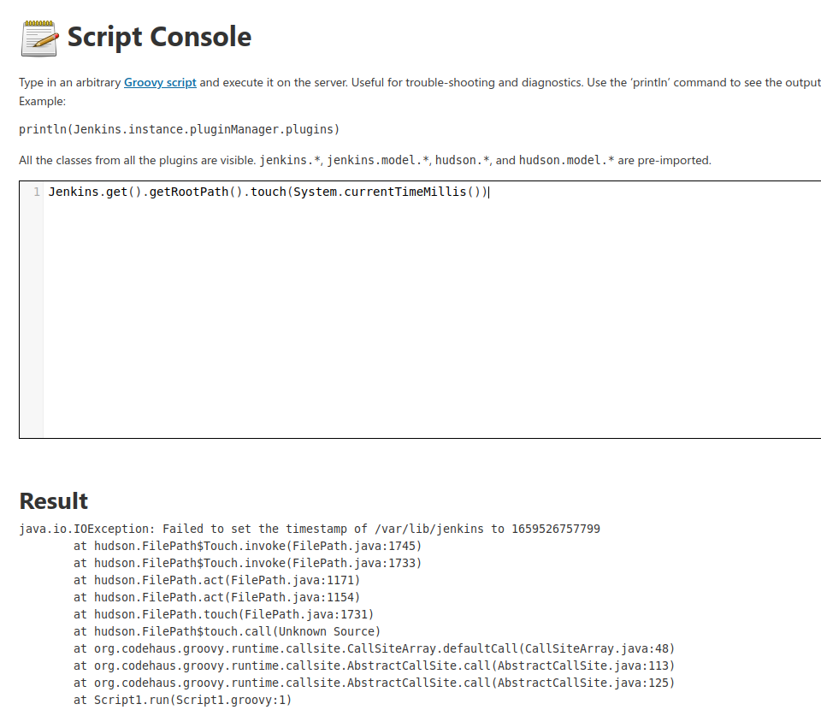The image size is (821, 710).
Task: Click the hudson.FilePath.touch stack trace line
Action: [x=223, y=614]
